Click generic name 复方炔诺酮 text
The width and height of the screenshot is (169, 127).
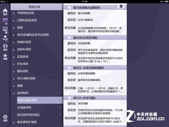pos(84,13)
